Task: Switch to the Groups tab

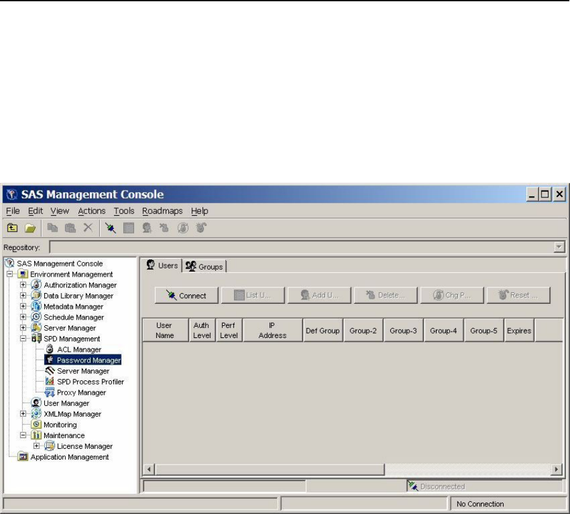Action: [204, 266]
